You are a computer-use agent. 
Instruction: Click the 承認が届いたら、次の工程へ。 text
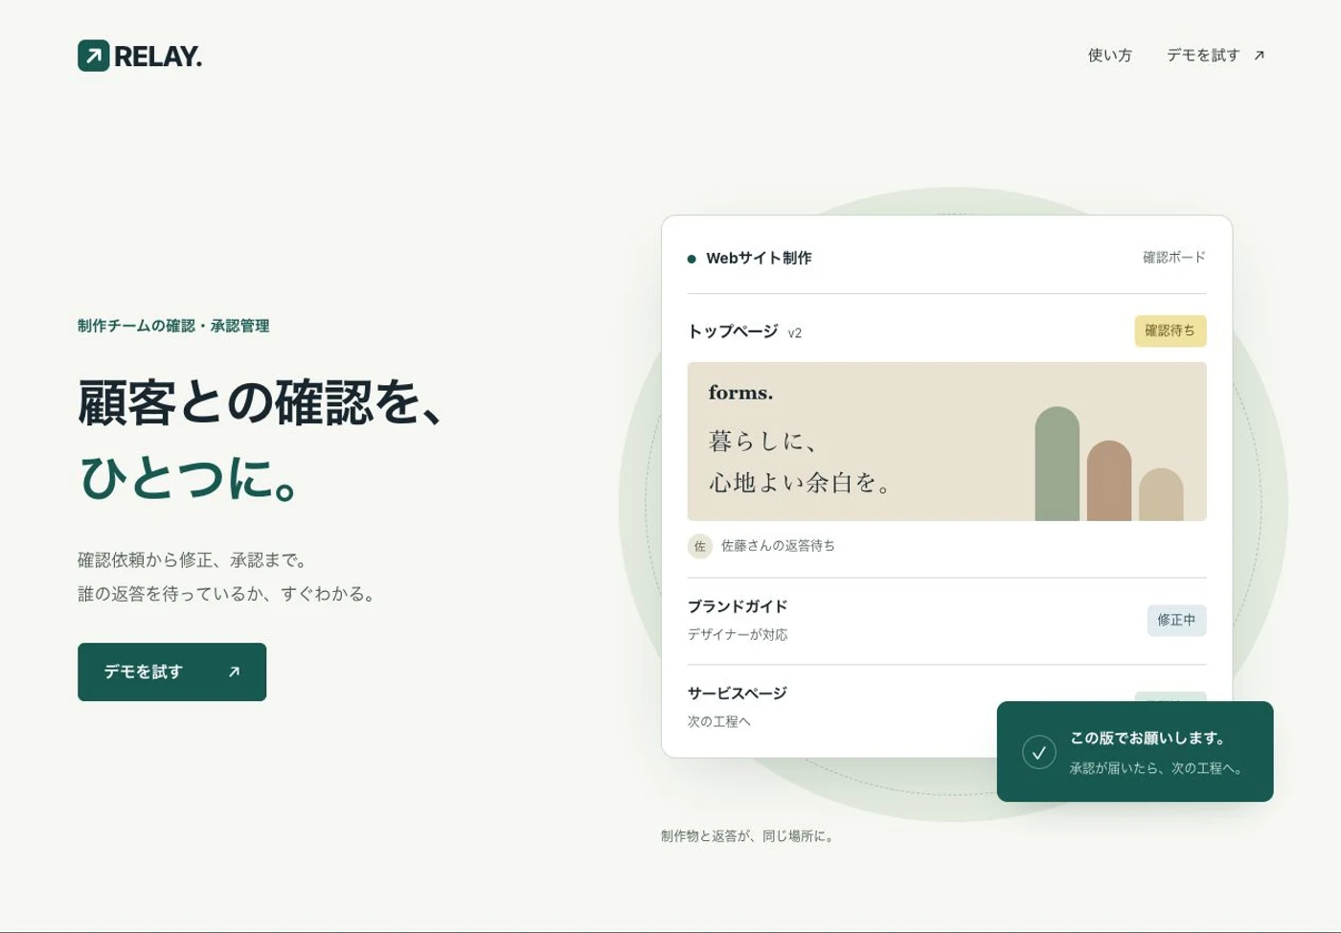tap(1157, 768)
